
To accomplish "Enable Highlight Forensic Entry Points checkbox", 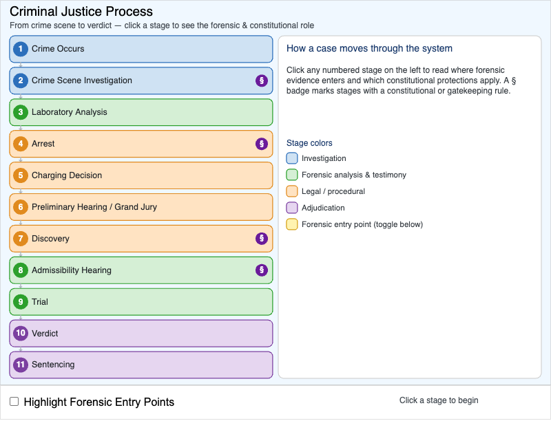I will 14,401.
